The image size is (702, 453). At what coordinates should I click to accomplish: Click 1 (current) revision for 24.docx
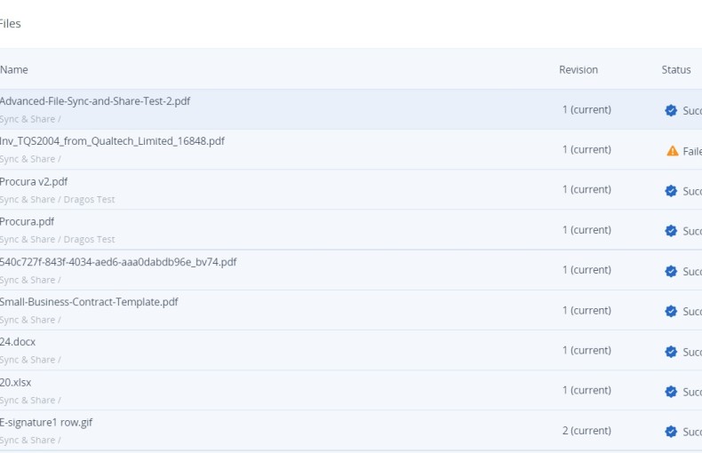pos(586,351)
